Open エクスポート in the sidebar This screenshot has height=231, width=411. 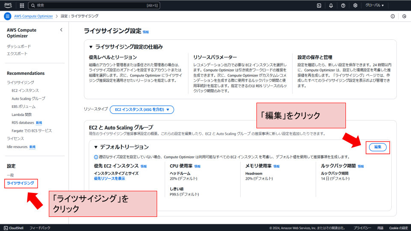coord(17,54)
